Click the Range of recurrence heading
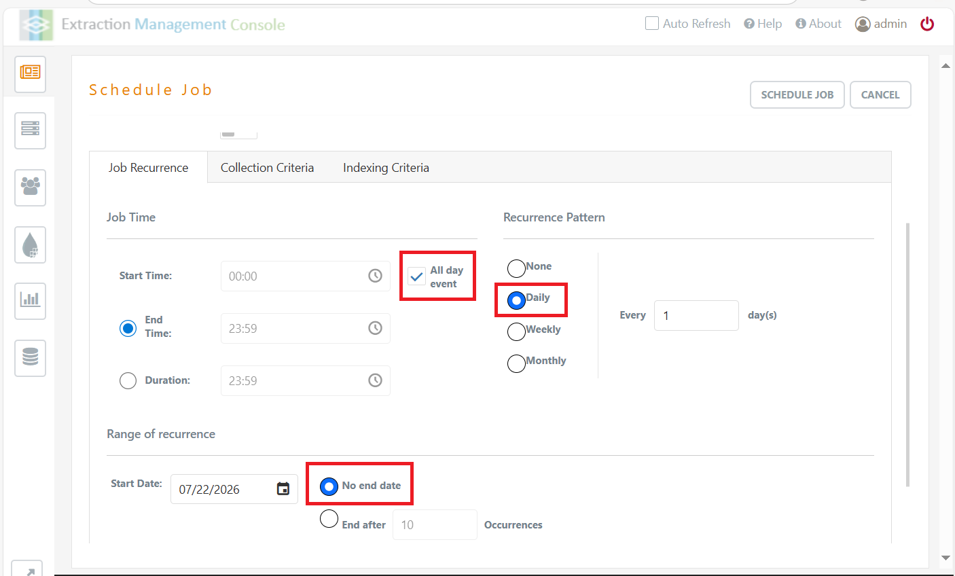This screenshot has width=955, height=576. click(161, 434)
